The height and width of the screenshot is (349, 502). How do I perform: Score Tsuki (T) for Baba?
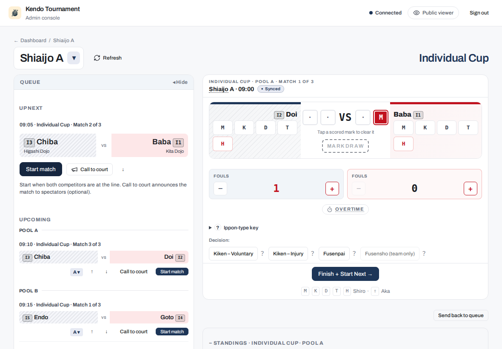point(468,128)
